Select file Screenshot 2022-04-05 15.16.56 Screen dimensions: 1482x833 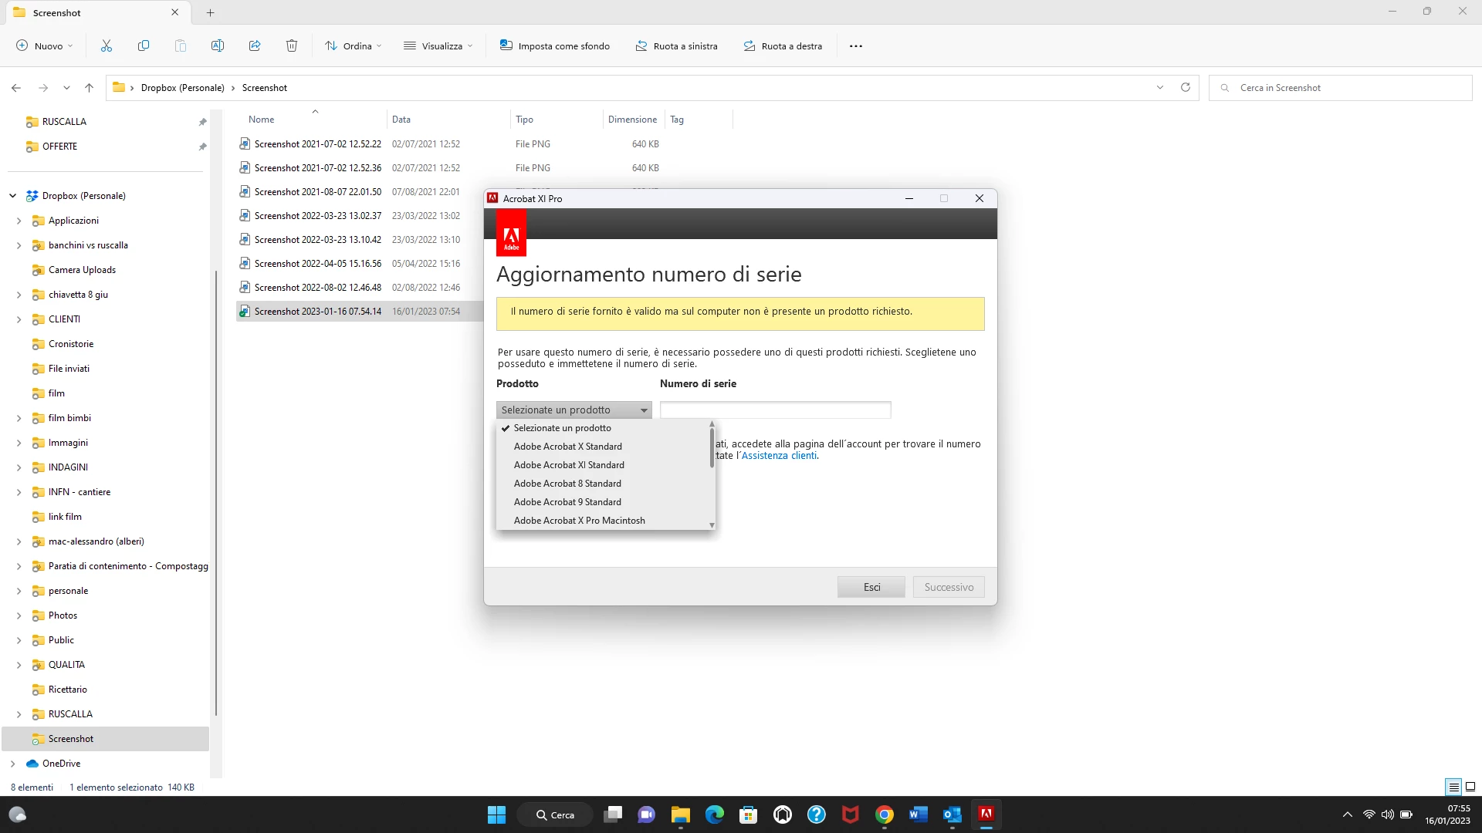(x=318, y=264)
